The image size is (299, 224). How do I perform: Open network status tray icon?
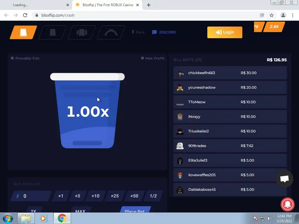(263, 218)
